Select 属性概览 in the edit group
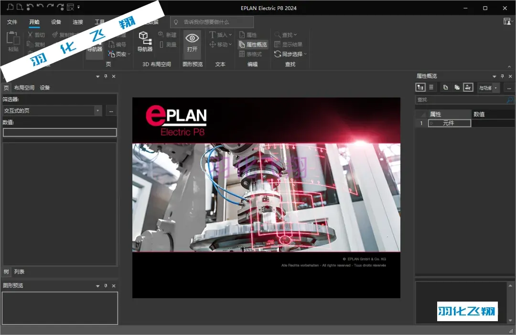The width and height of the screenshot is (516, 335). point(253,44)
